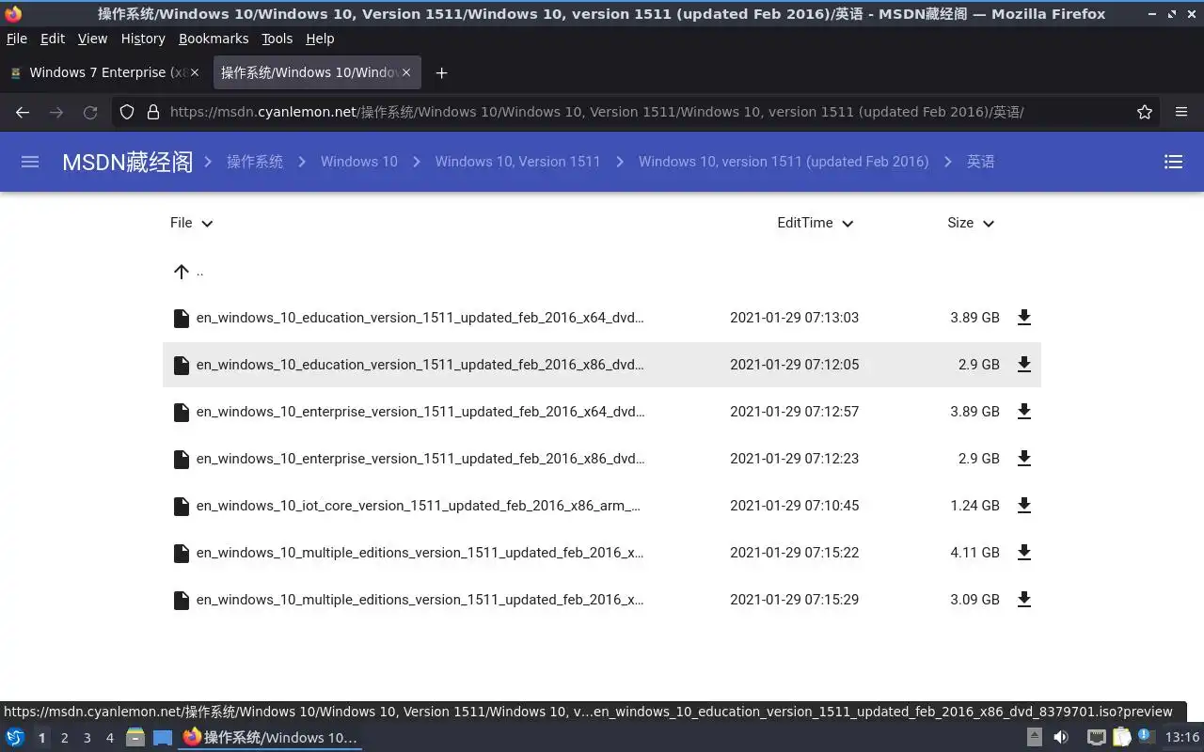Open en_windows_10_enterprise x86 dvd file
Screen dimensions: 1204x752
420,459
